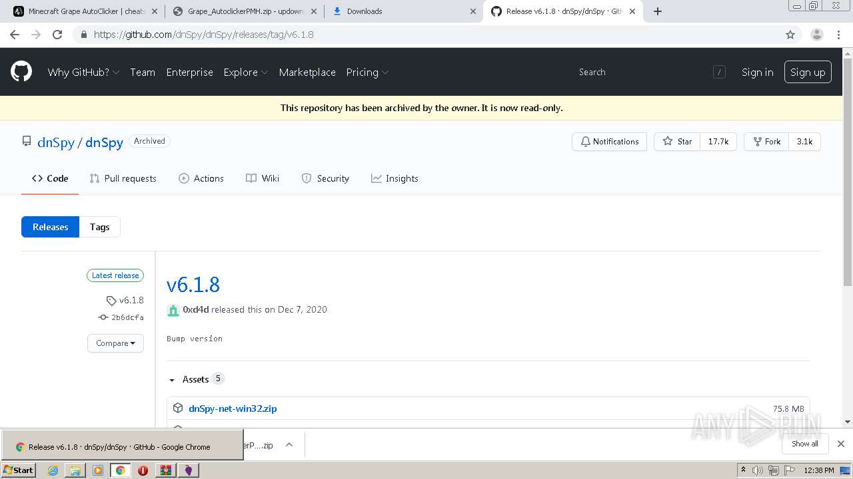
Task: Switch to the Grape_AutoclickerPMH.zip tab
Action: [x=244, y=11]
